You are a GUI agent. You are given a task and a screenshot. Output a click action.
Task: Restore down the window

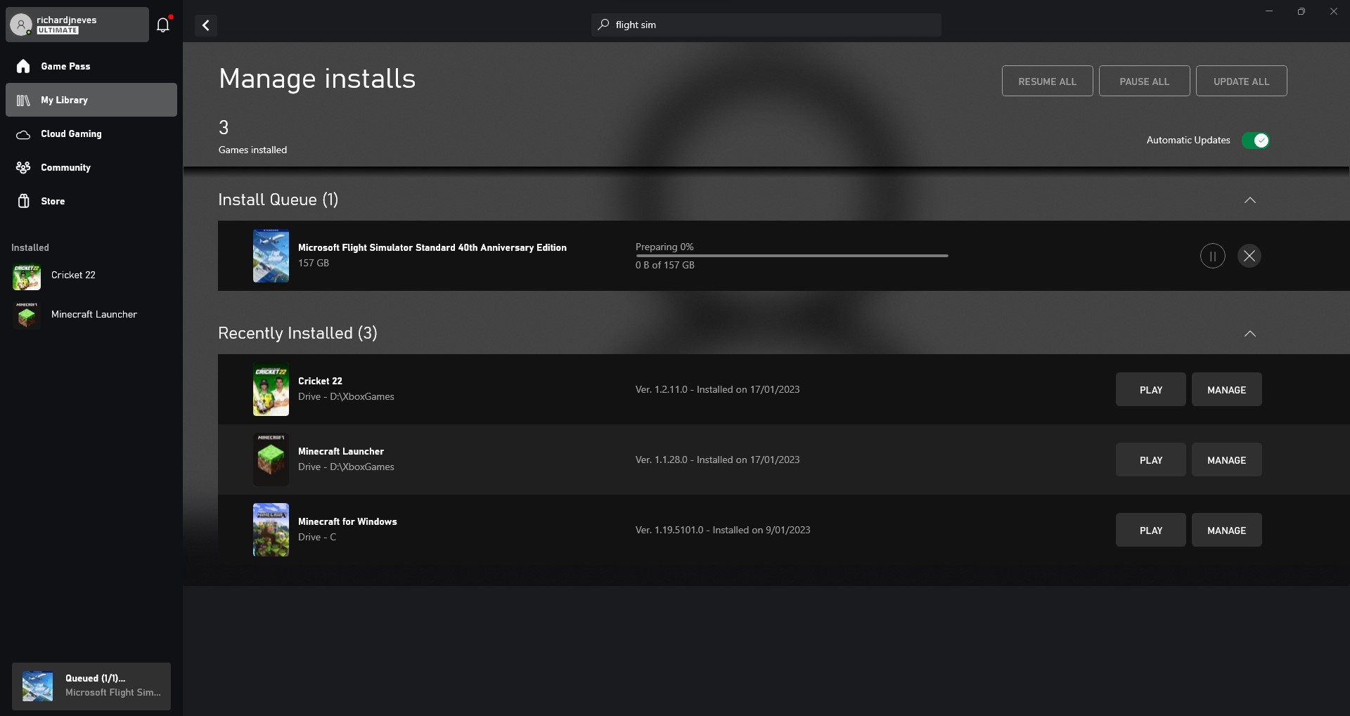tap(1301, 11)
